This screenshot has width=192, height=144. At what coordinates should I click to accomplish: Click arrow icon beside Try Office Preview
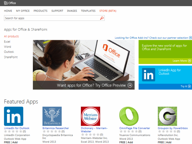pos(130,85)
